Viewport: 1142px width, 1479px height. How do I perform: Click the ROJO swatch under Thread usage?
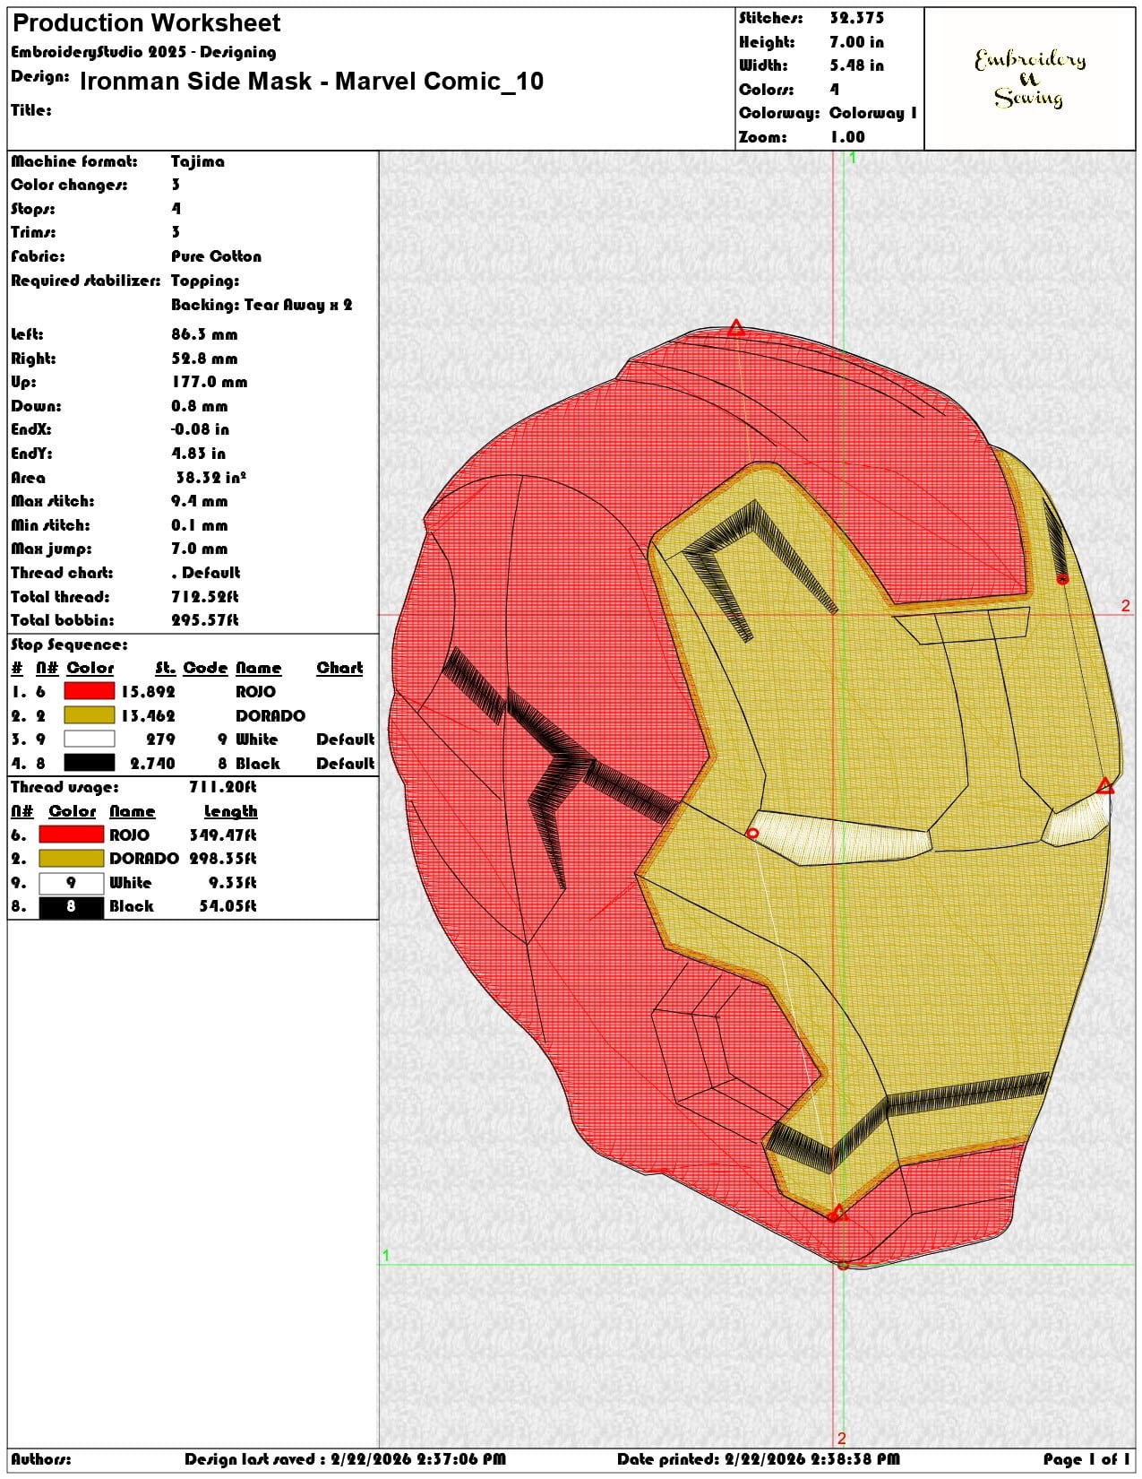click(71, 835)
